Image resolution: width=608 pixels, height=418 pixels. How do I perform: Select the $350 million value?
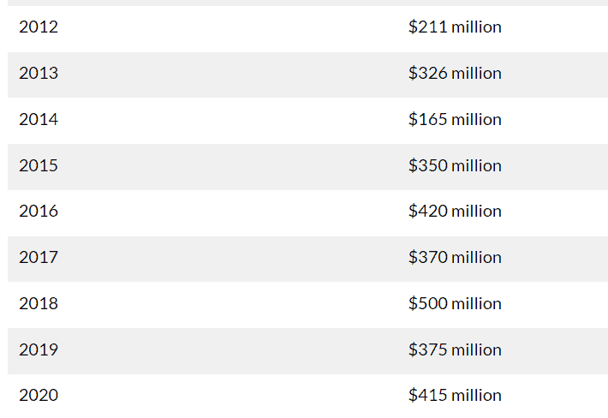tap(455, 165)
